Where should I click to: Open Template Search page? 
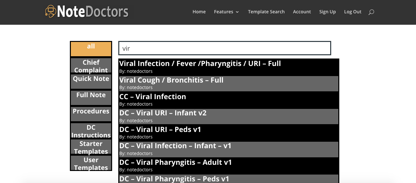[266, 12]
